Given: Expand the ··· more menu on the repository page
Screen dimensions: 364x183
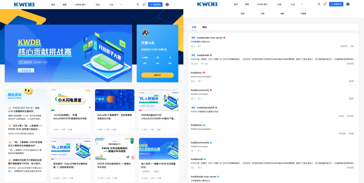Looking at the screenshot, I should (302, 4).
